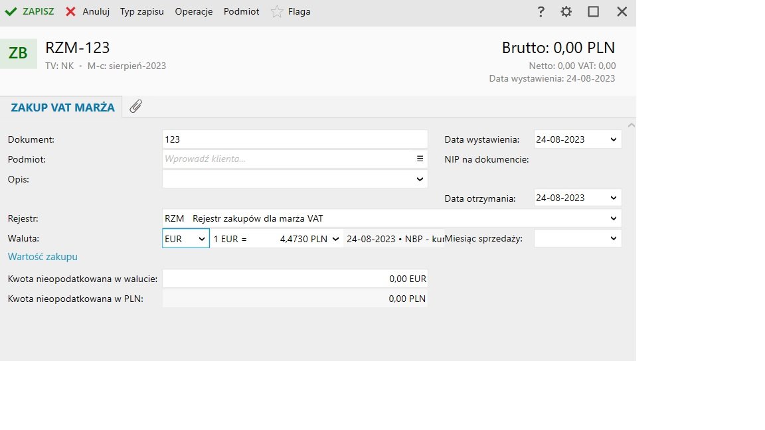Click the Wartość zakupu link
Image resolution: width=765 pixels, height=430 pixels.
click(42, 257)
